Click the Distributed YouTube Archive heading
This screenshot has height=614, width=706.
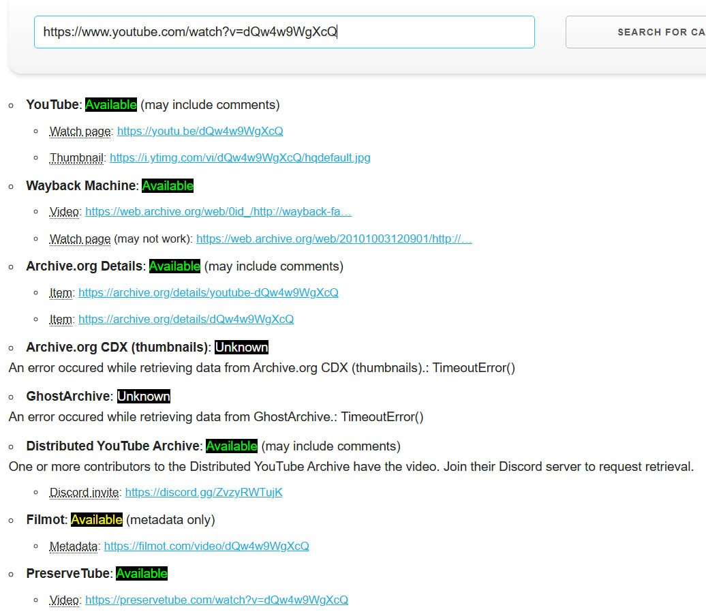113,446
